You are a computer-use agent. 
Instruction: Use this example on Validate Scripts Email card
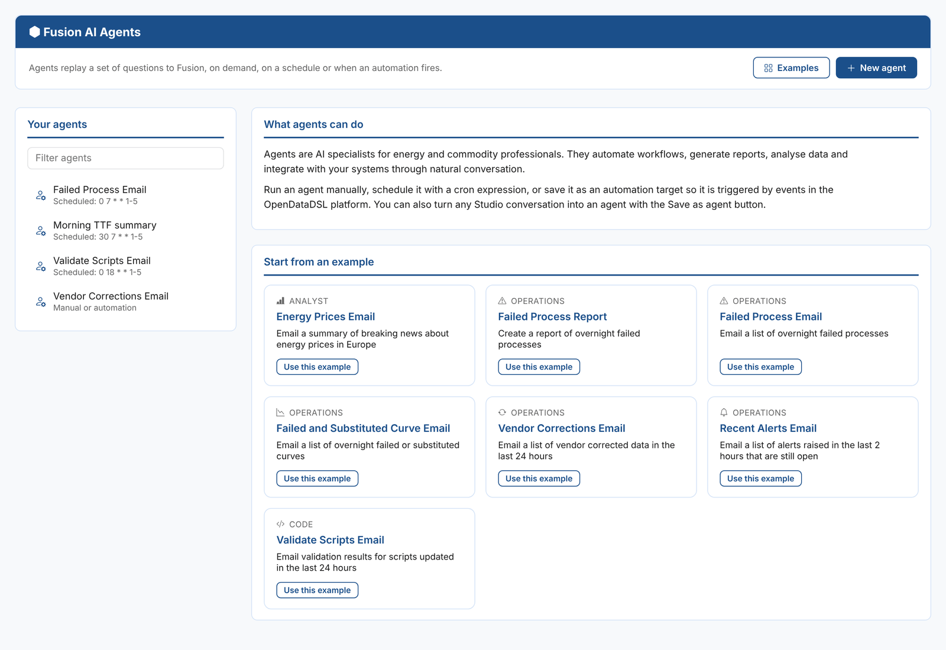pos(318,590)
